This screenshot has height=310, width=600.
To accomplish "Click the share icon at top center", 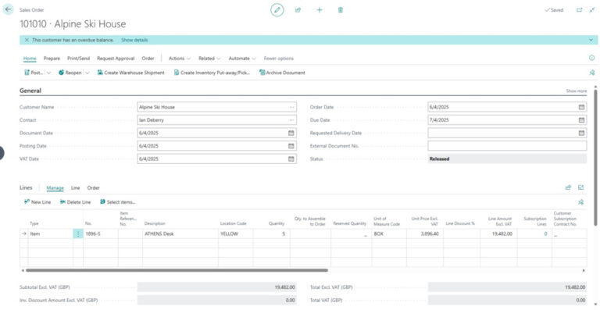I will pos(298,10).
